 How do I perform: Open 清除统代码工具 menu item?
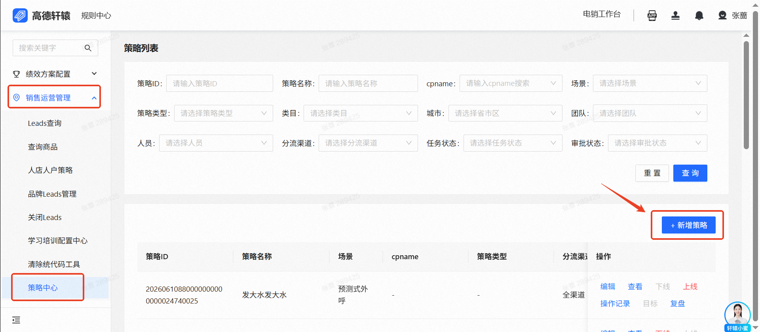54,264
